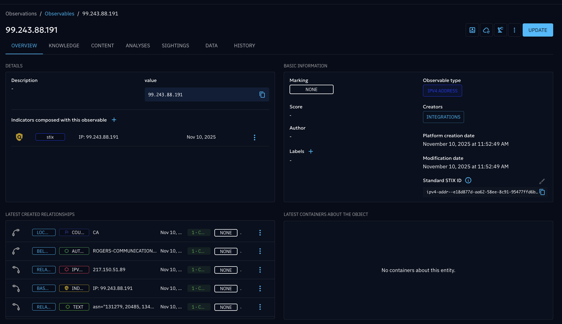Switch to the Knowledge tab

tap(64, 46)
